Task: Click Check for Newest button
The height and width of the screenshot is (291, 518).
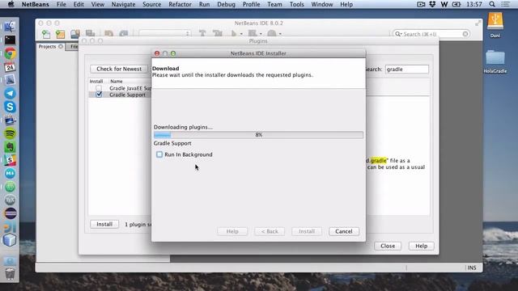Action: (x=119, y=69)
